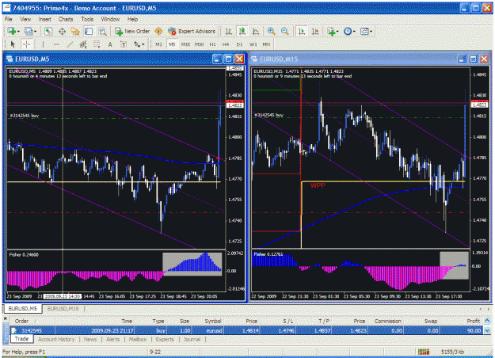Viewport: 495px width, 358px height.
Task: Zoom in on the chart
Action: [271, 31]
